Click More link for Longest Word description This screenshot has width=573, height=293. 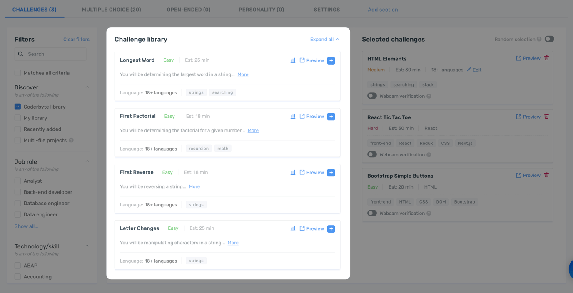click(x=243, y=74)
